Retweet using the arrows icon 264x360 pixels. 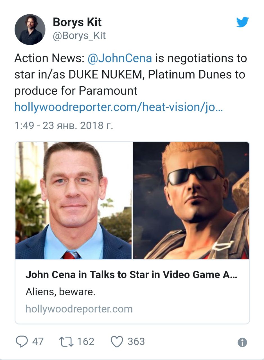(66, 342)
